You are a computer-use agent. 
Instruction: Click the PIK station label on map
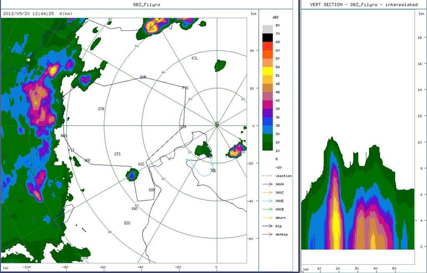185,88
